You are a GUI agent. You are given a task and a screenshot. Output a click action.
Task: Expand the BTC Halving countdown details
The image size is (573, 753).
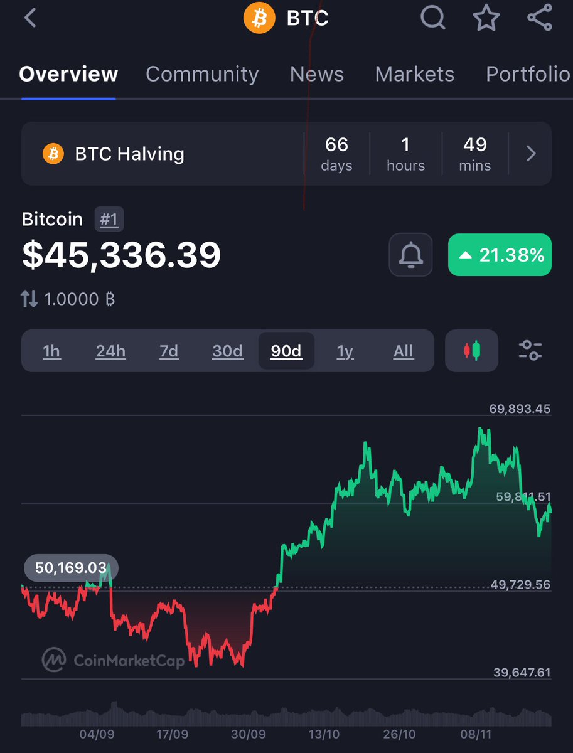point(530,153)
